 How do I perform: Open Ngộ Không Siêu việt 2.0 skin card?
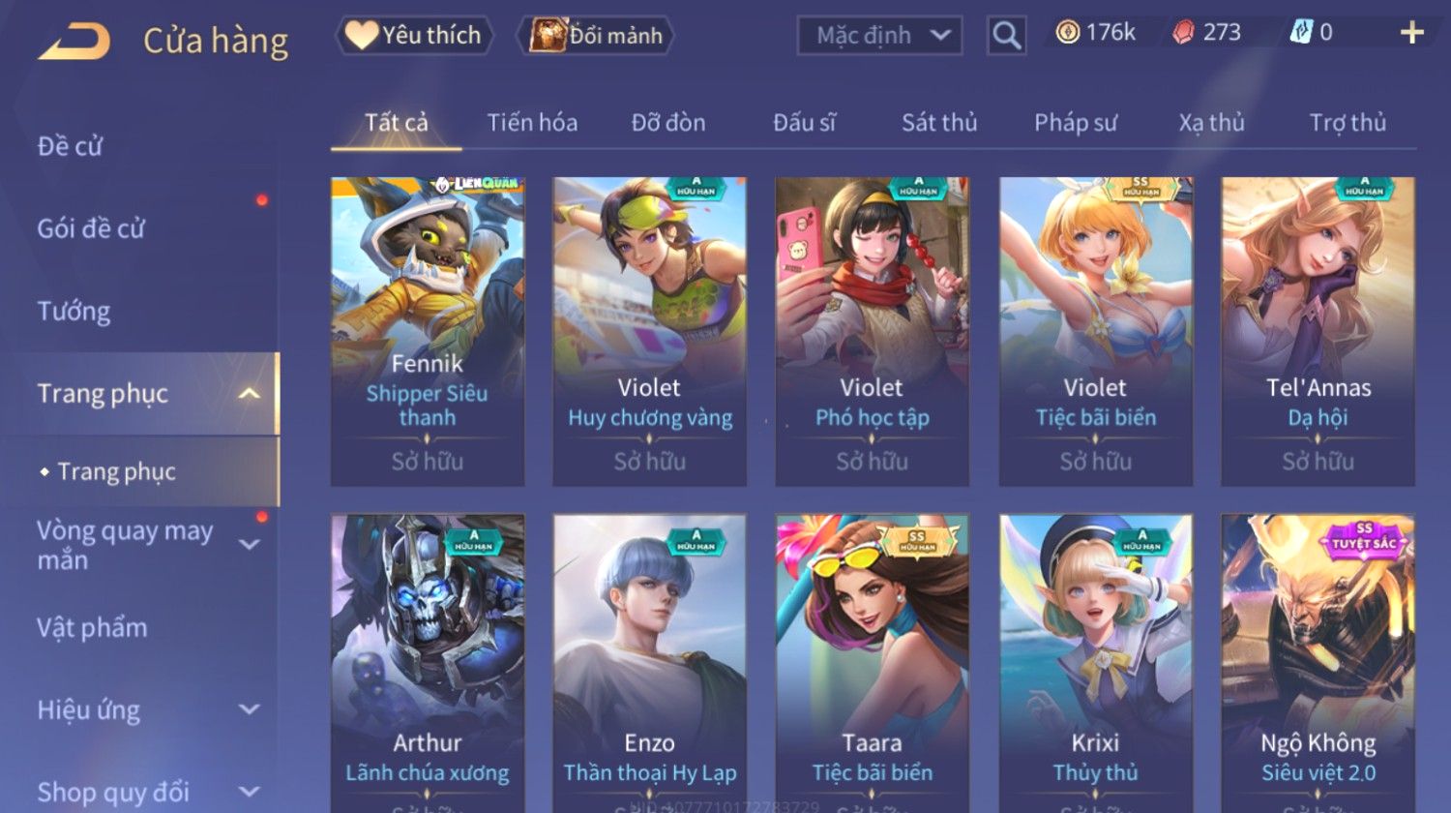pos(1318,663)
